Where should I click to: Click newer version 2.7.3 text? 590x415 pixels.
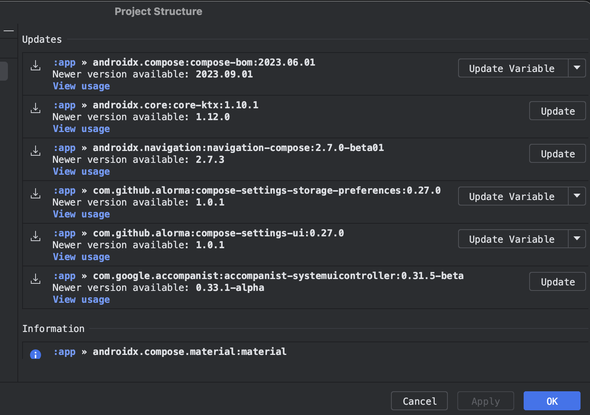(210, 160)
